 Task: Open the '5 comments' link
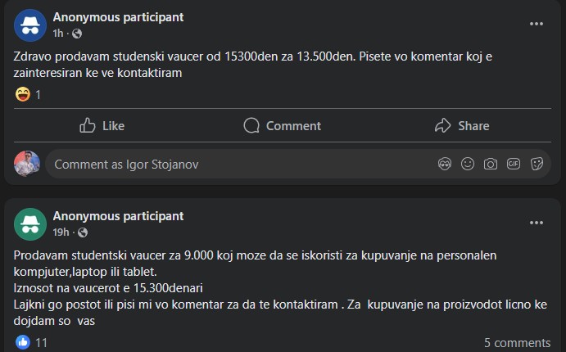[517, 342]
